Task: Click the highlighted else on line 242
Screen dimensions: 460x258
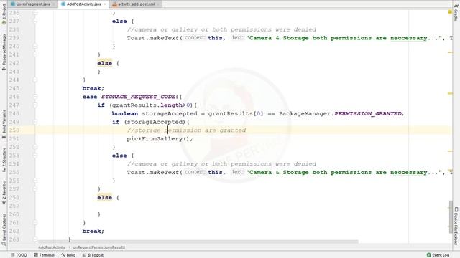Action: [105, 63]
